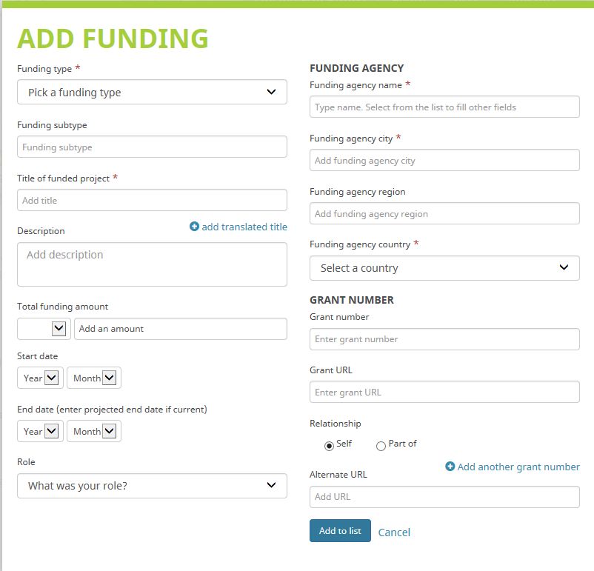This screenshot has width=594, height=571.
Task: Select the Part of relationship option
Action: [381, 445]
